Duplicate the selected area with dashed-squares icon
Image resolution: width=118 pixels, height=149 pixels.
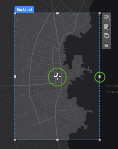point(106,36)
